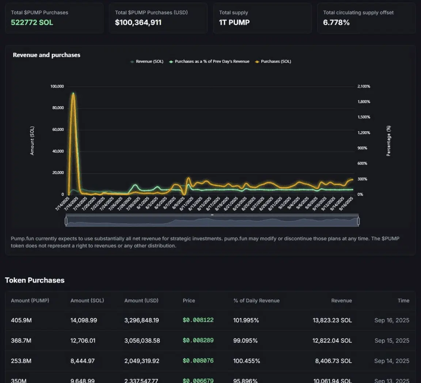Viewport: 421px width, 383px height.
Task: Click the 12,822.04 SOL revenue cell
Action: 332,341
